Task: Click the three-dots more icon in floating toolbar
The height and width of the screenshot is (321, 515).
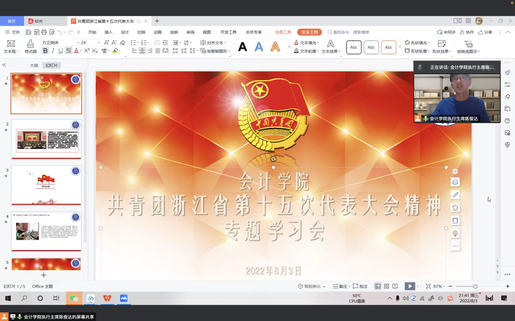Action: [x=455, y=246]
